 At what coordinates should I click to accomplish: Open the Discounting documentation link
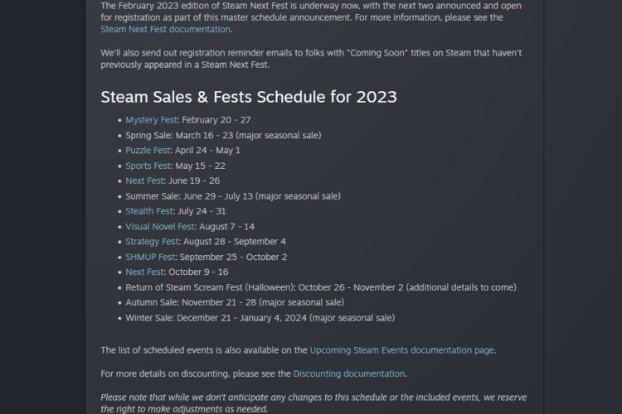[x=348, y=373]
